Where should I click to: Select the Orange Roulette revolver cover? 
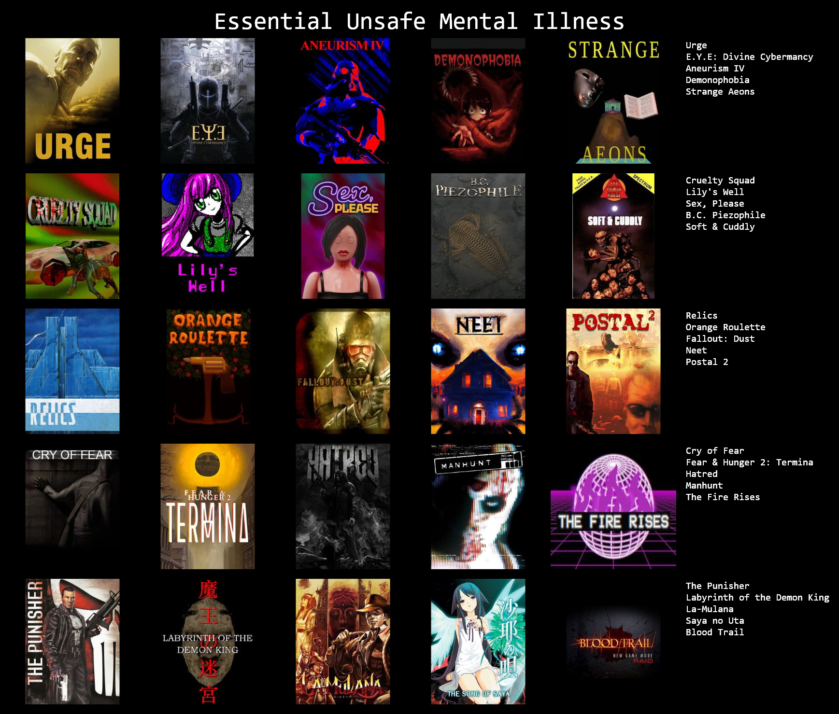(x=208, y=371)
